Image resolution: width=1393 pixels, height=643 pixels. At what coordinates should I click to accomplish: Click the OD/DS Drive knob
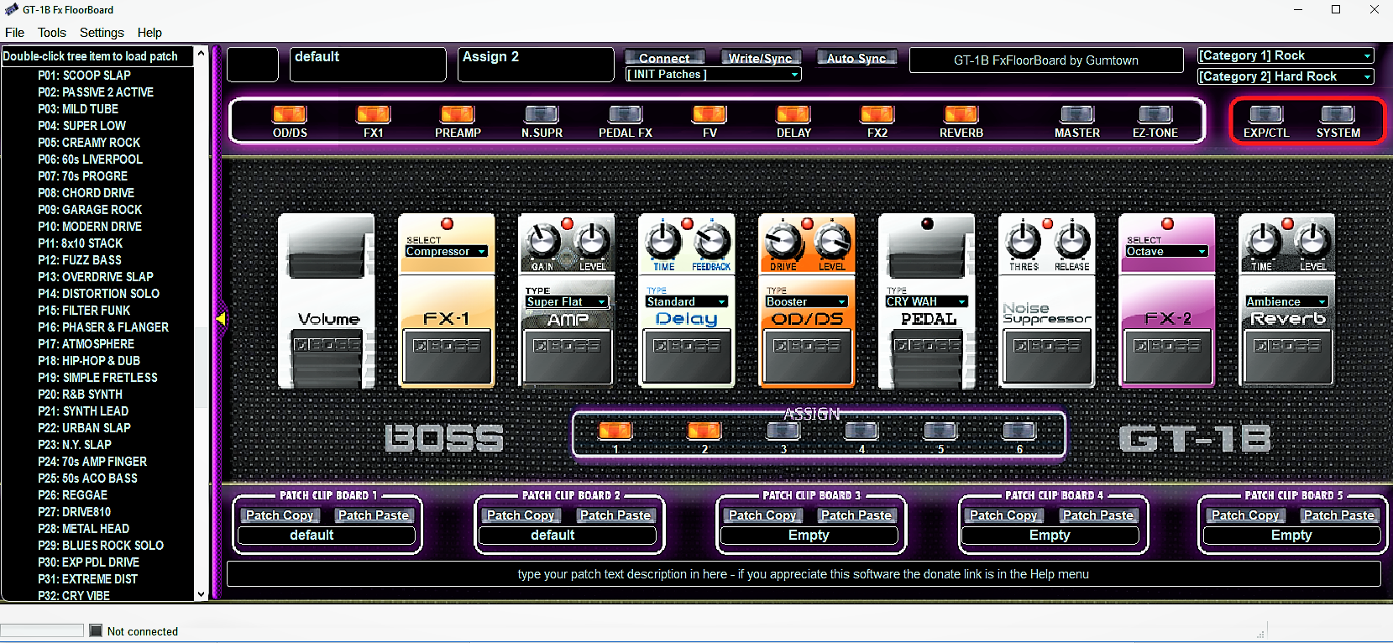pos(783,242)
